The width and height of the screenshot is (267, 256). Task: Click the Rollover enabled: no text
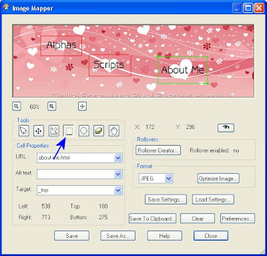click(x=214, y=150)
